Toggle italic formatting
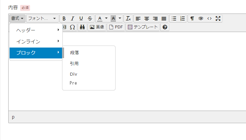 pos(73,18)
